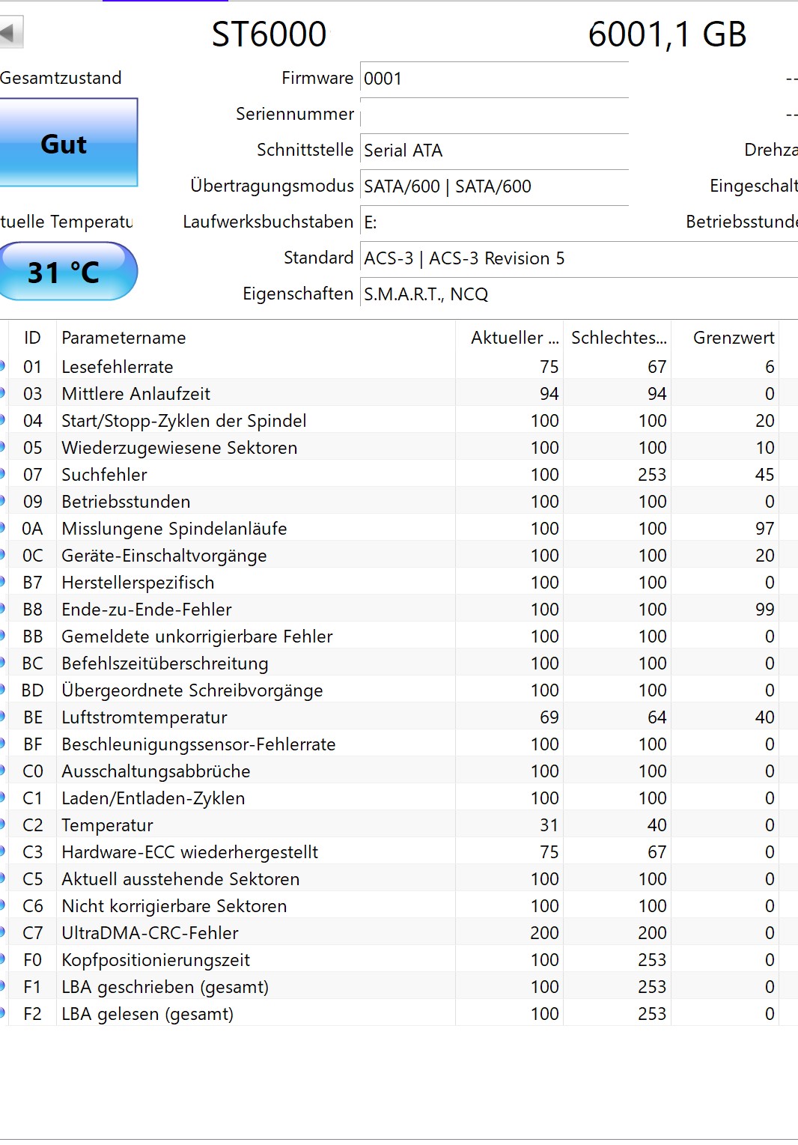Image resolution: width=798 pixels, height=1145 pixels.
Task: Click ID cell 01
Action: [32, 367]
